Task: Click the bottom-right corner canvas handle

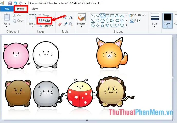Action: coord(173,120)
